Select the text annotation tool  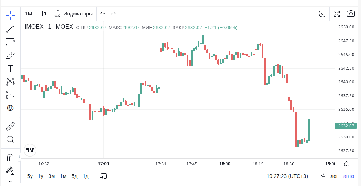click(x=10, y=69)
